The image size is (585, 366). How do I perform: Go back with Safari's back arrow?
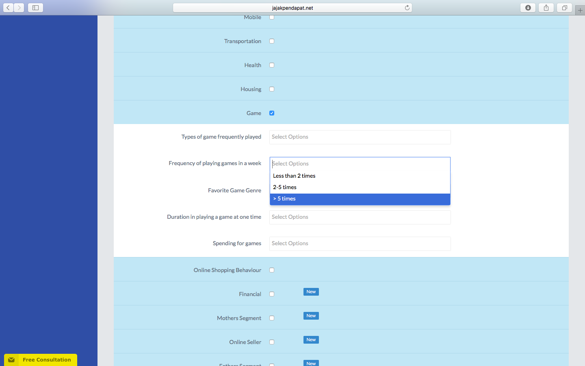click(x=8, y=8)
